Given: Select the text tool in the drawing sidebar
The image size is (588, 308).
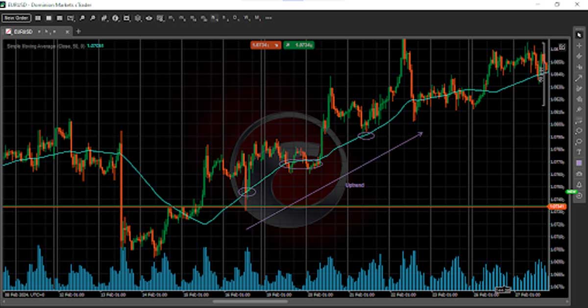Looking at the screenshot, I should (x=579, y=152).
